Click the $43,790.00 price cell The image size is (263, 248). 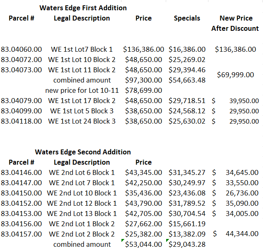[144, 203]
